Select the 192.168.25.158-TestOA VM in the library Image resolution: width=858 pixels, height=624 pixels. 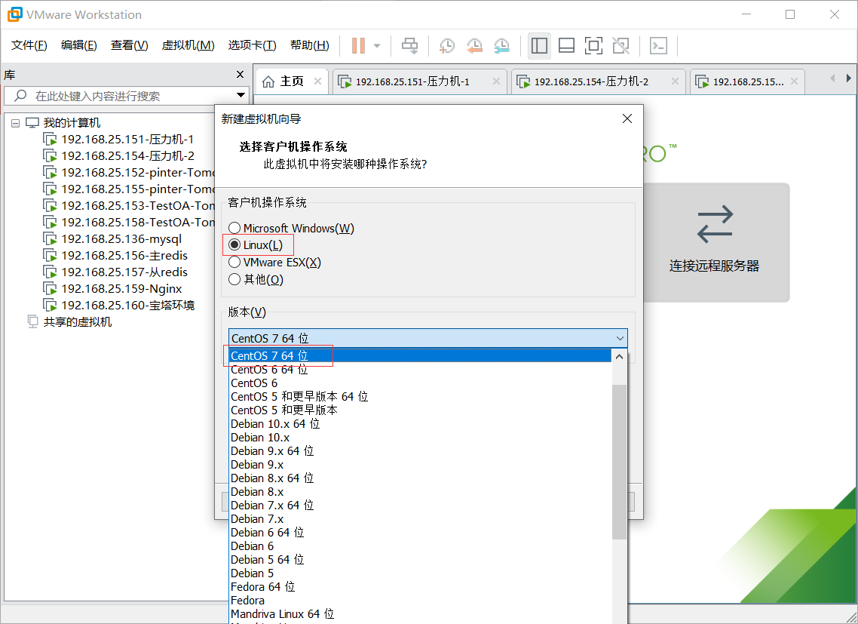click(129, 222)
